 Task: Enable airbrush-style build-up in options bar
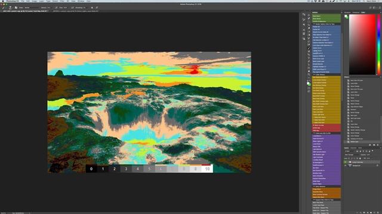[72, 8]
